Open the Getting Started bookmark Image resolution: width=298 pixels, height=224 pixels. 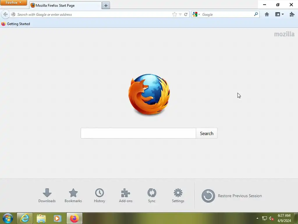point(16,24)
